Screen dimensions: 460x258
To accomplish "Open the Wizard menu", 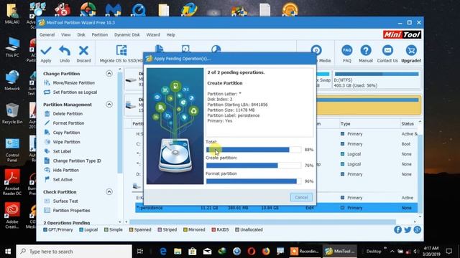I will [153, 34].
